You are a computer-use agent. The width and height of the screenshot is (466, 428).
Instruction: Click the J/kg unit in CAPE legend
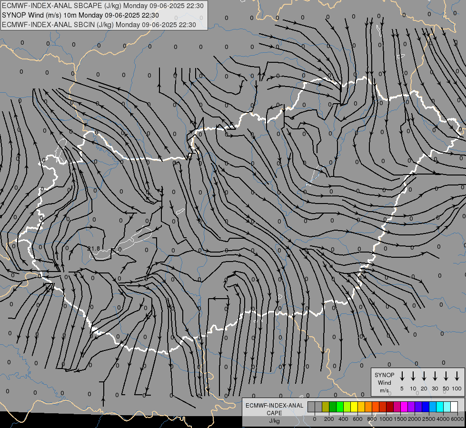[x=274, y=421]
